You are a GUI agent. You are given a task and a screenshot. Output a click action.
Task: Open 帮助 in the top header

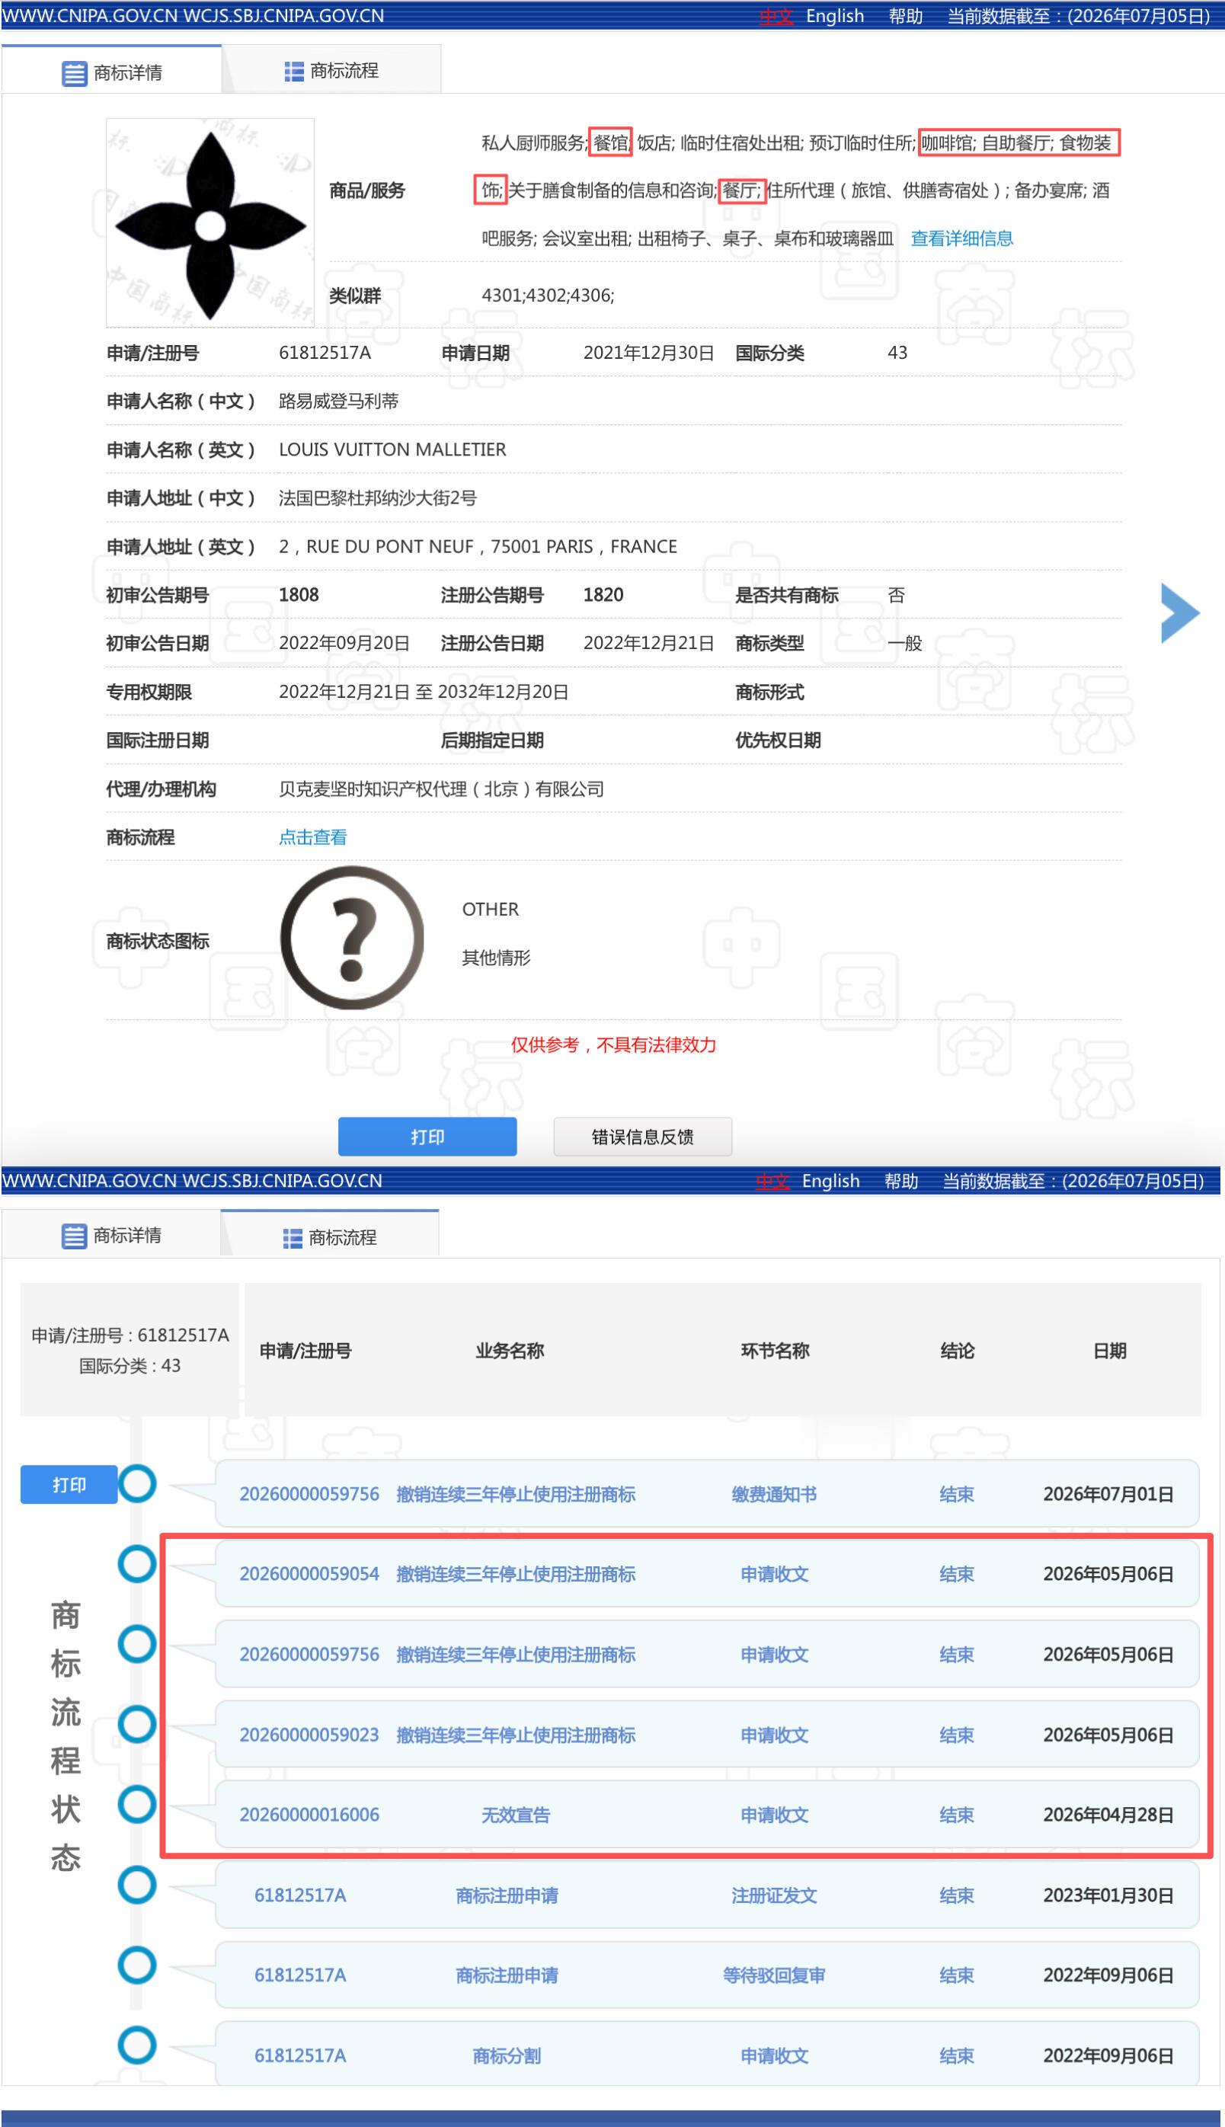pyautogui.click(x=905, y=16)
